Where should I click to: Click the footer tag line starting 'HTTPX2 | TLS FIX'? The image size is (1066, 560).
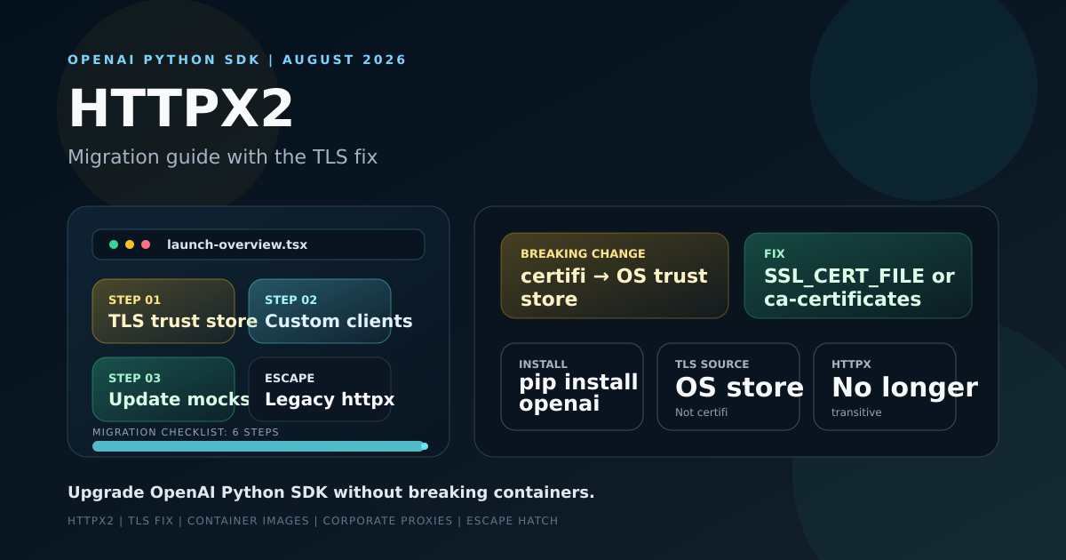(x=313, y=521)
